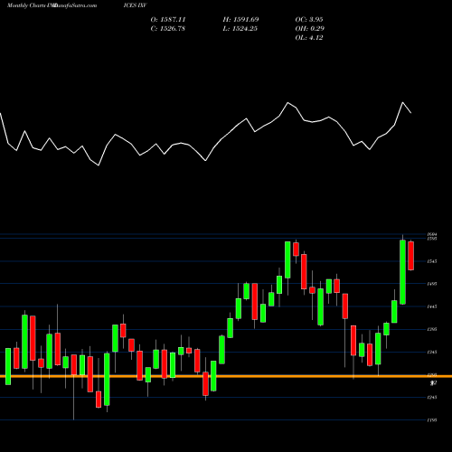This screenshot has height=452, width=452.
Task: Click the 1395 price axis label
Action: point(432,329)
